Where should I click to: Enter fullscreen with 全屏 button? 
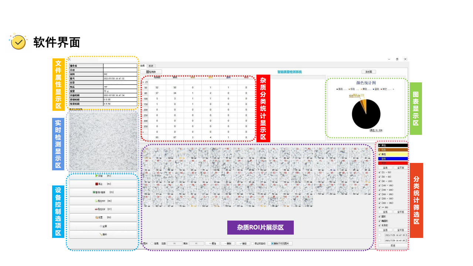pos(103,226)
